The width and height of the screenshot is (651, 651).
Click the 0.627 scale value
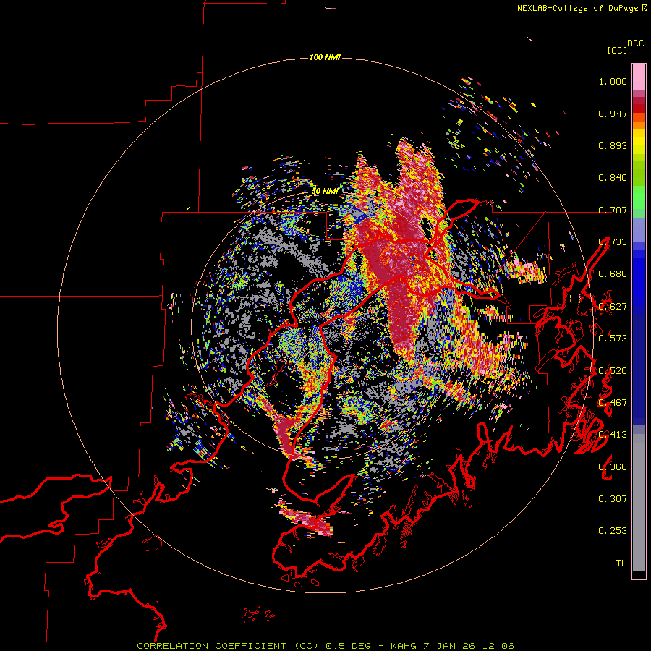click(x=613, y=307)
